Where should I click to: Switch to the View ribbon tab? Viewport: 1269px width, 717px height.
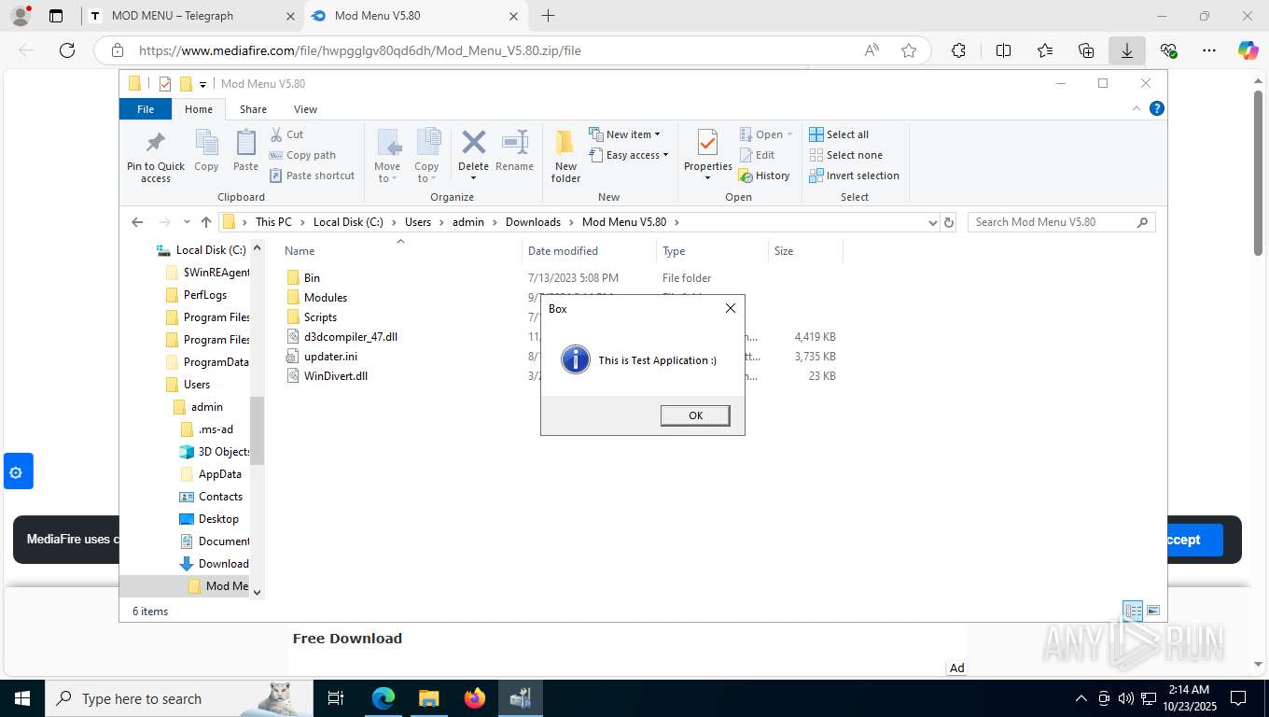click(305, 109)
